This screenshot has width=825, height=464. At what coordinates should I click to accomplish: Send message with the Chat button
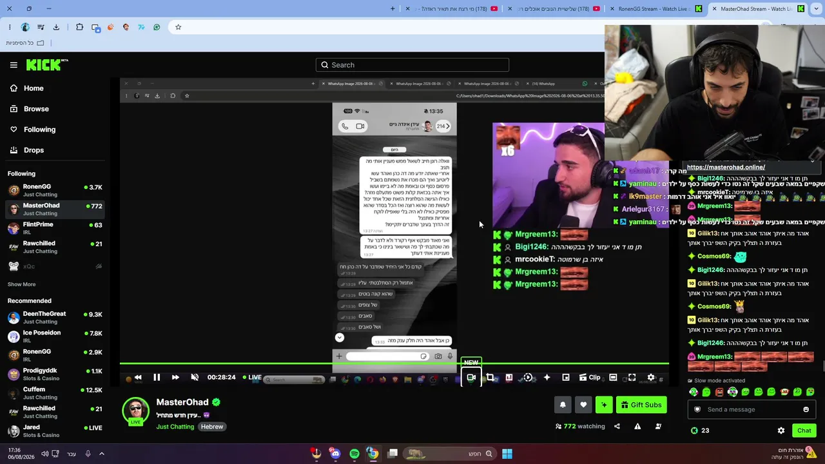804,430
